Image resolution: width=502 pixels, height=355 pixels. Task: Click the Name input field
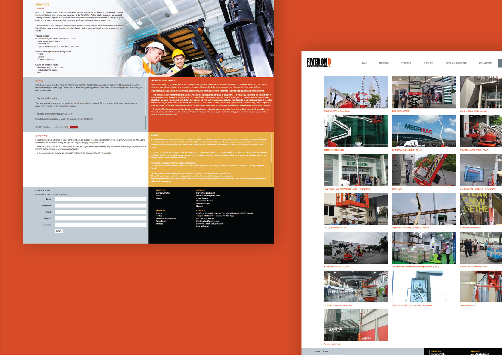[x=100, y=199]
